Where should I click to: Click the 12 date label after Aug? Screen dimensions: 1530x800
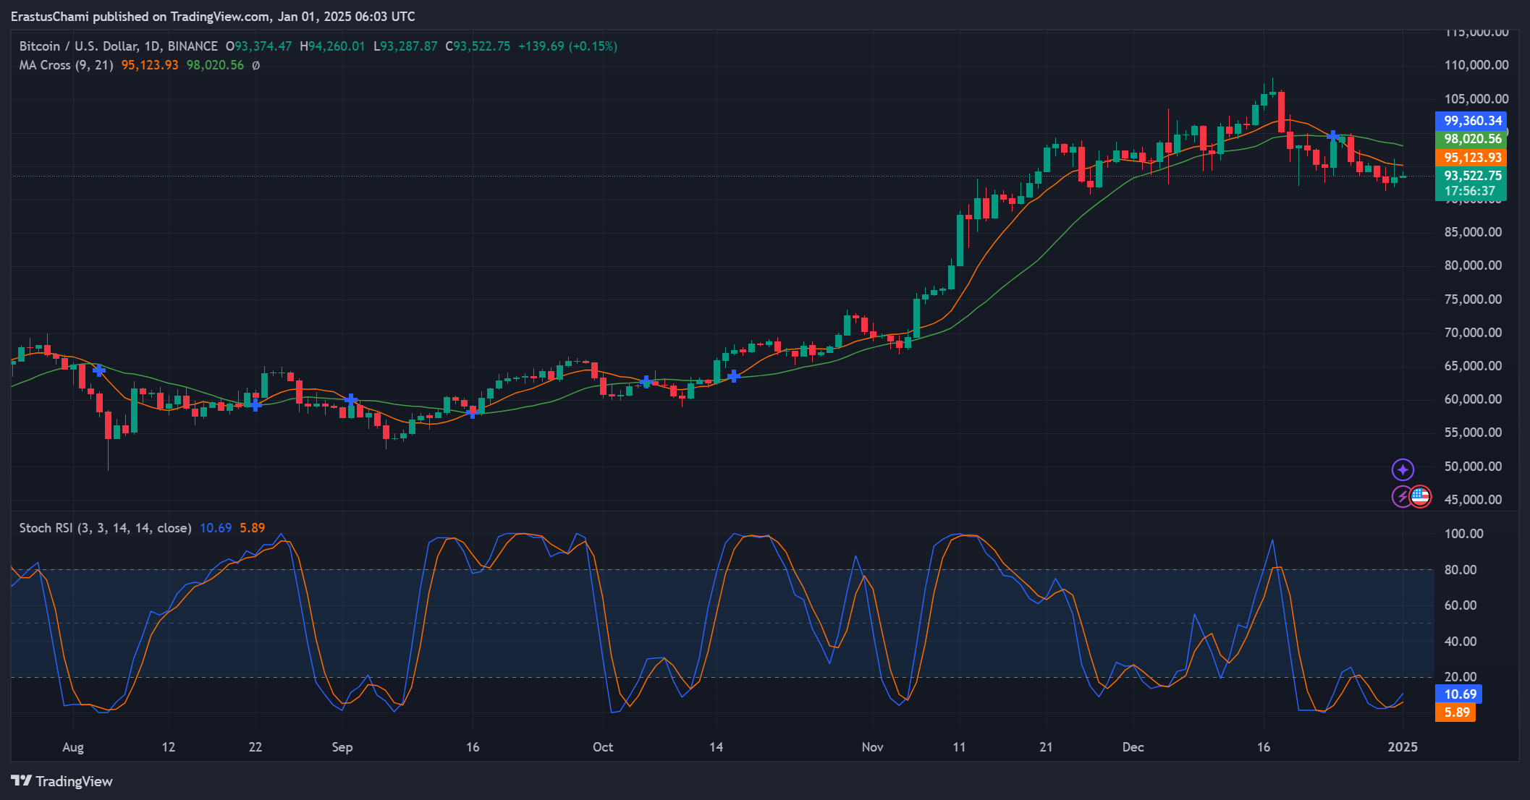(169, 747)
